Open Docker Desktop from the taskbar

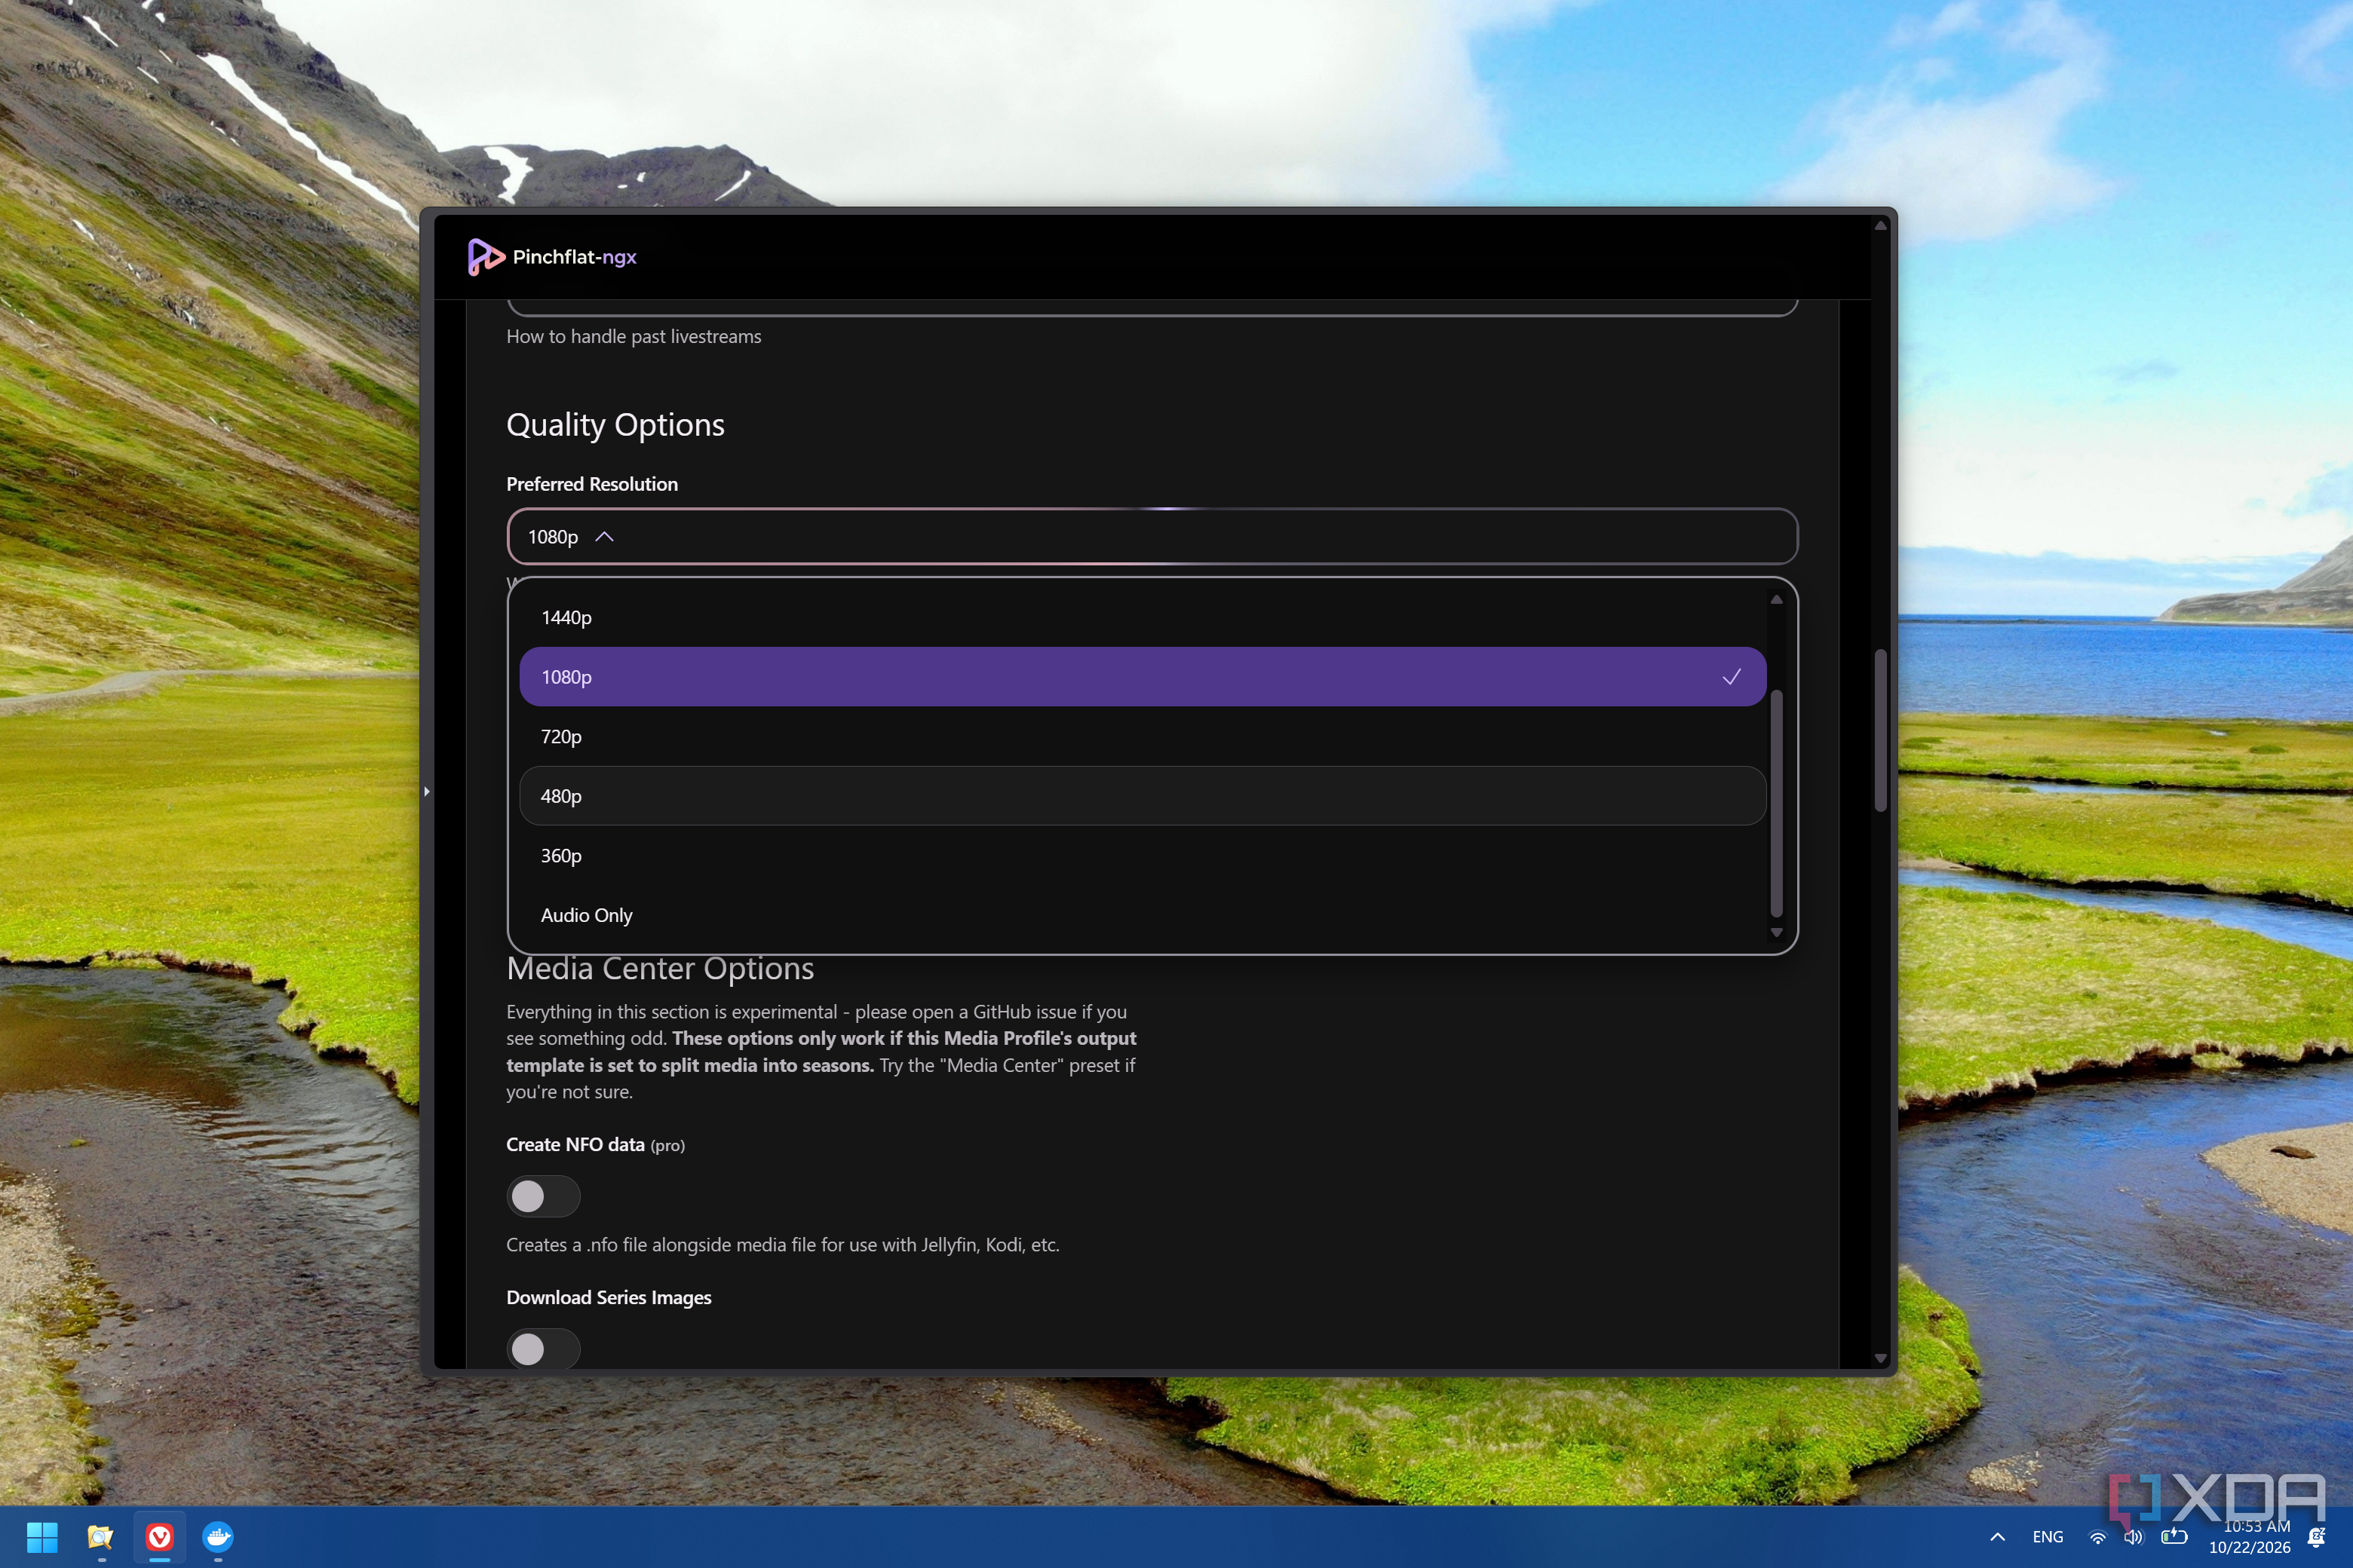click(218, 1536)
